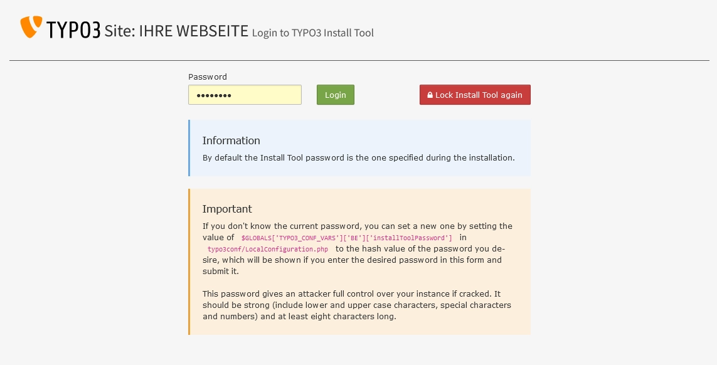Click the default Install Tool password information sentence
This screenshot has width=717, height=365.
click(x=359, y=158)
